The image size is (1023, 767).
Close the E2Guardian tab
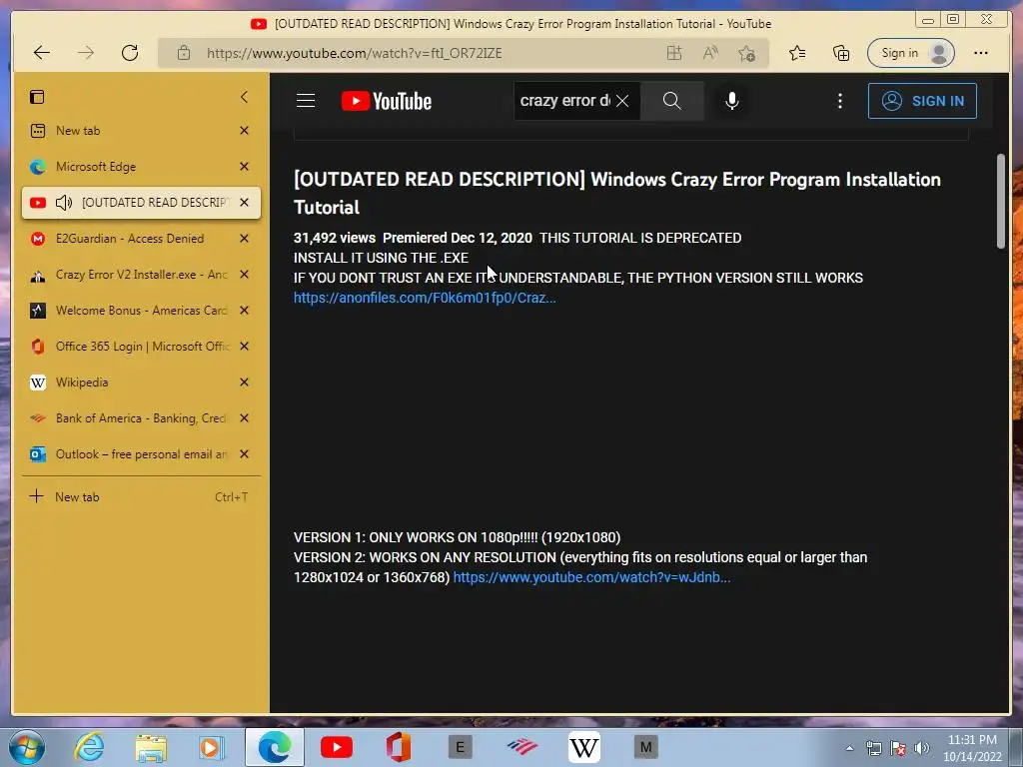(244, 239)
